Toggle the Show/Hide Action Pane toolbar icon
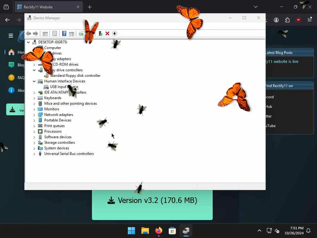 [x=72, y=33]
